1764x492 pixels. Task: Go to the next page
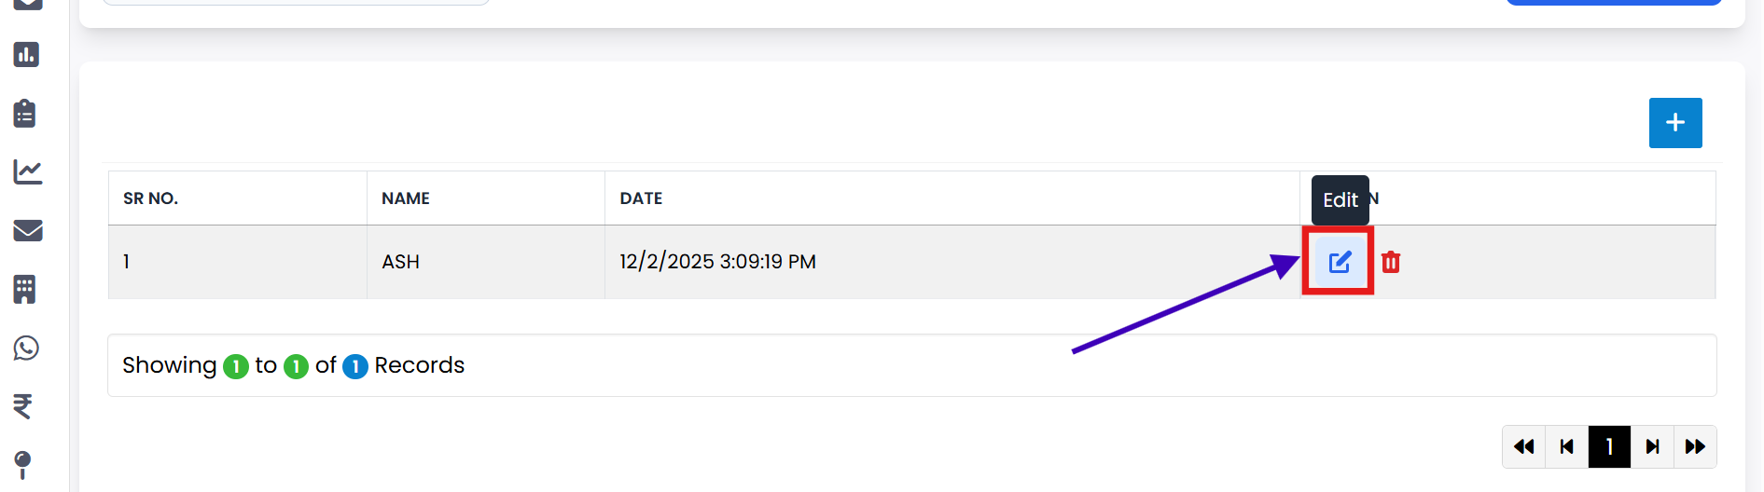(1652, 447)
